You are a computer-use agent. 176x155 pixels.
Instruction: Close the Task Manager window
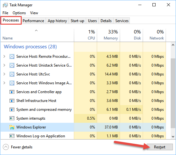[x=168, y=5]
